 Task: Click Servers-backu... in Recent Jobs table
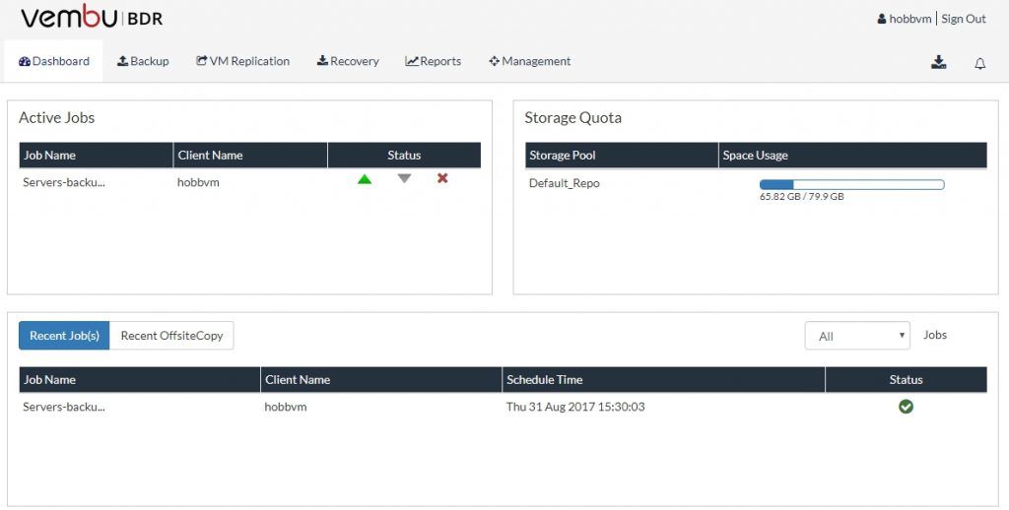pyautogui.click(x=64, y=407)
